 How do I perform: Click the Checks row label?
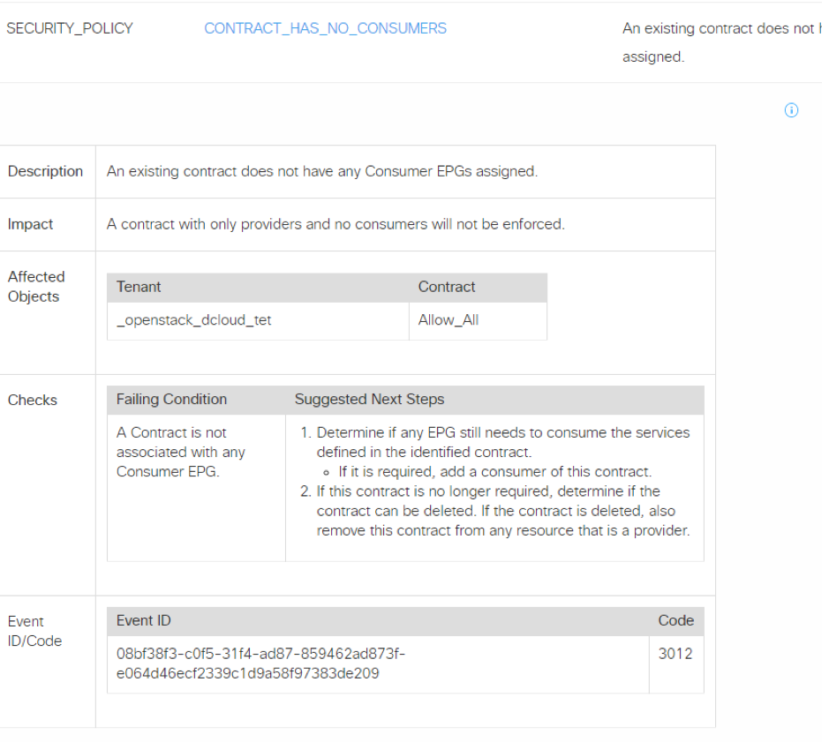click(33, 400)
